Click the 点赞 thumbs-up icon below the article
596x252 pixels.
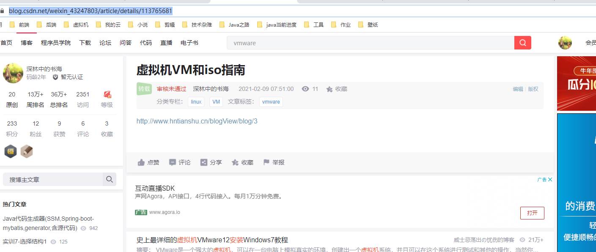coord(141,162)
